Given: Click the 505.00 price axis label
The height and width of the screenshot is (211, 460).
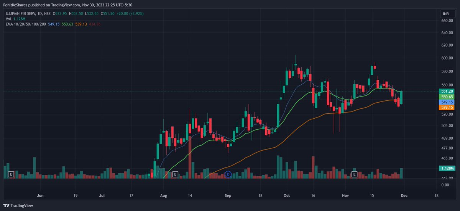Looking at the screenshot, I should click(448, 126).
